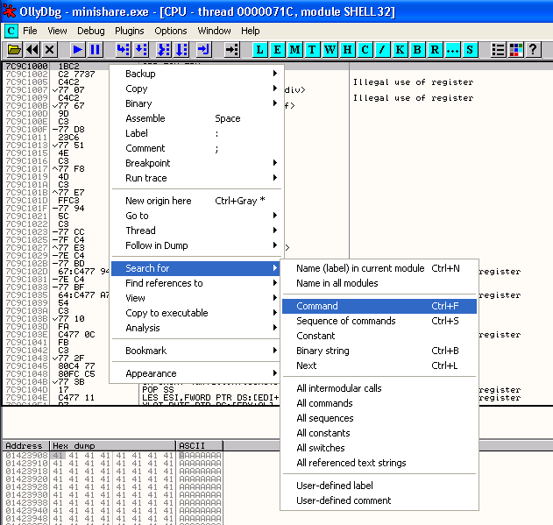This screenshot has height=525, width=553.
Task: Open the Window menu
Action: coord(214,31)
